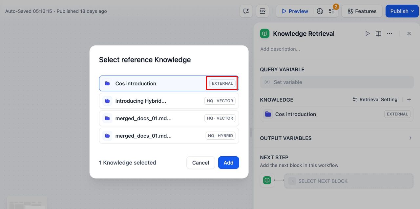Open the three-dot more options menu

click(x=389, y=33)
